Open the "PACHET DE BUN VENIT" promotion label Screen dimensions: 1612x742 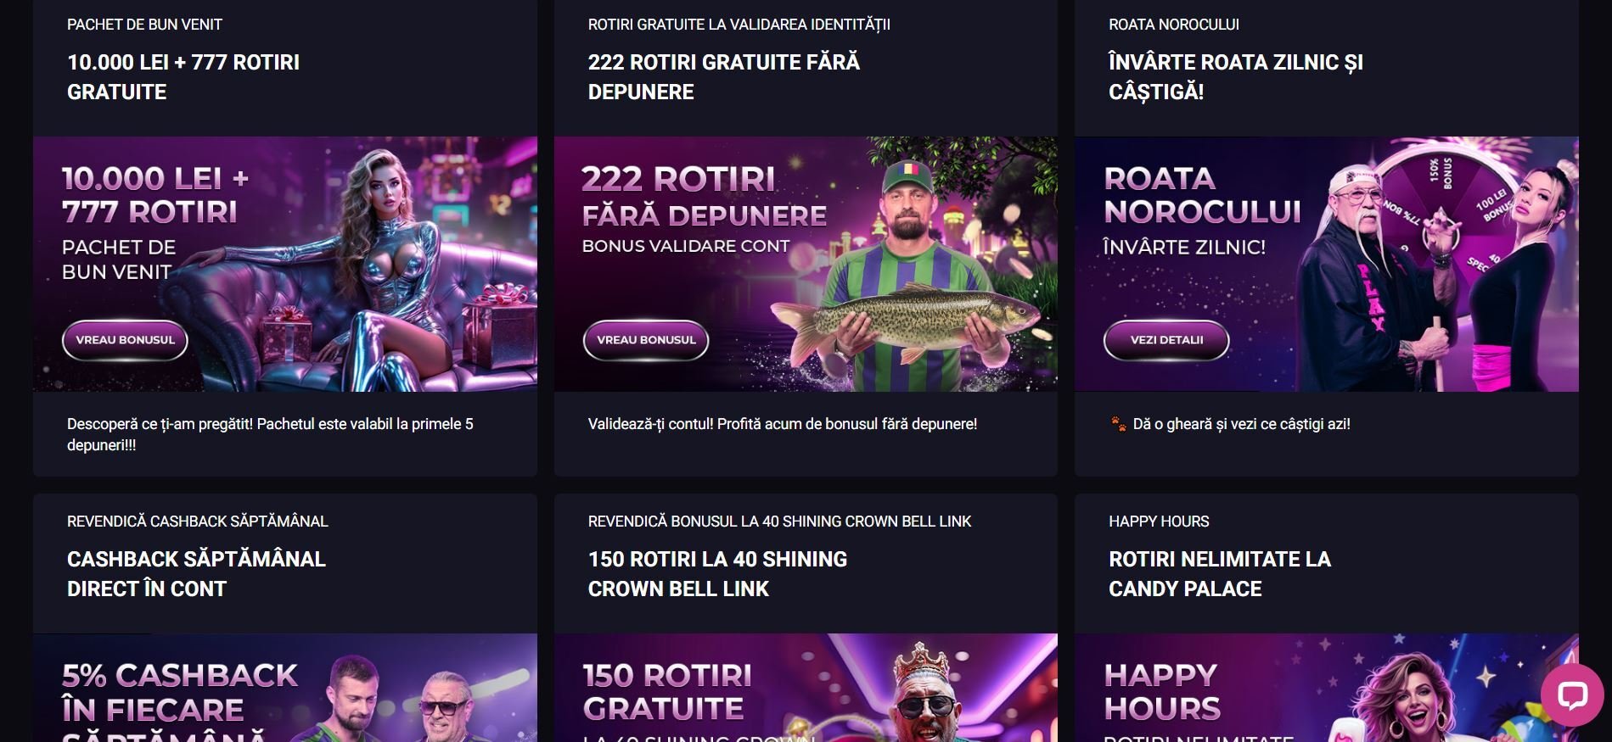point(144,25)
